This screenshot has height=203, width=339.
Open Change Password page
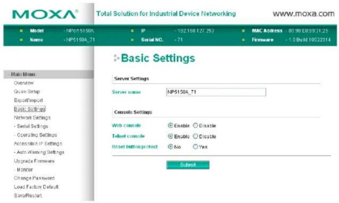coord(34,178)
